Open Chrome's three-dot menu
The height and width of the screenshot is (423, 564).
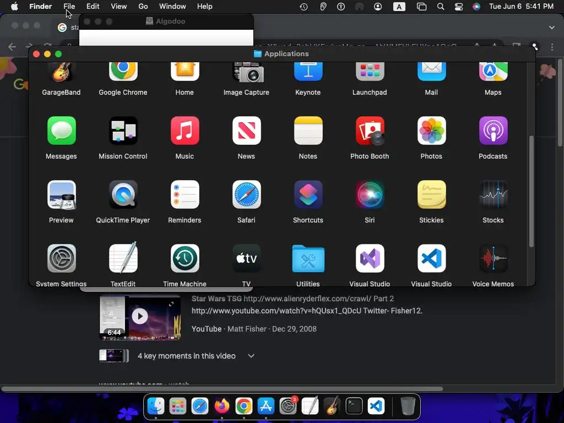(552, 47)
